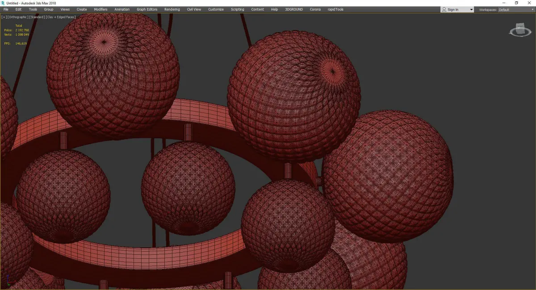Image resolution: width=536 pixels, height=290 pixels.
Task: Click the Polys count statistic
Action: click(17, 30)
